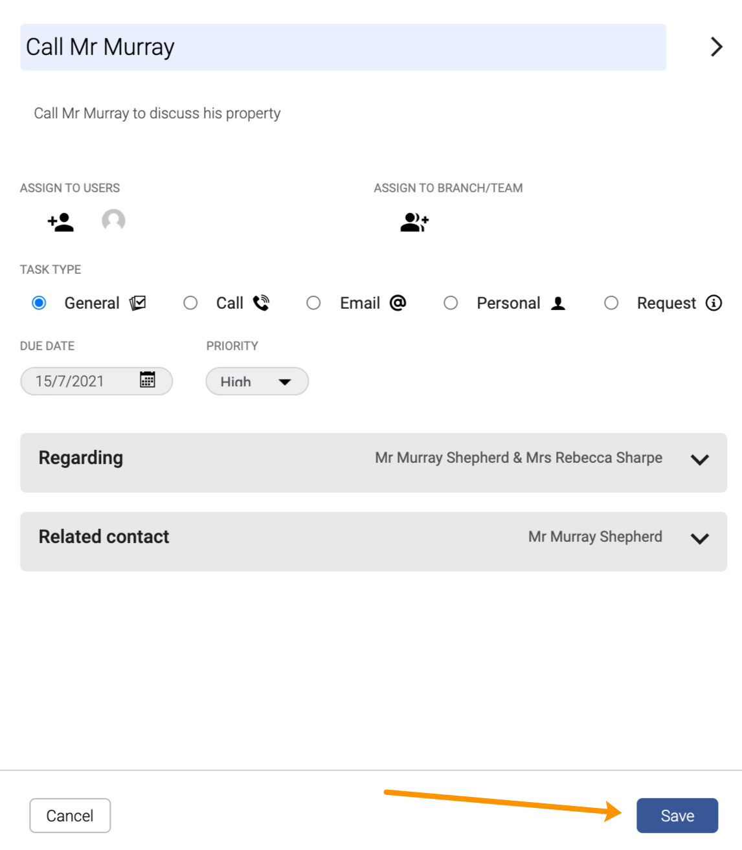Select the Call task type radio button
The height and width of the screenshot is (850, 742).
click(190, 303)
